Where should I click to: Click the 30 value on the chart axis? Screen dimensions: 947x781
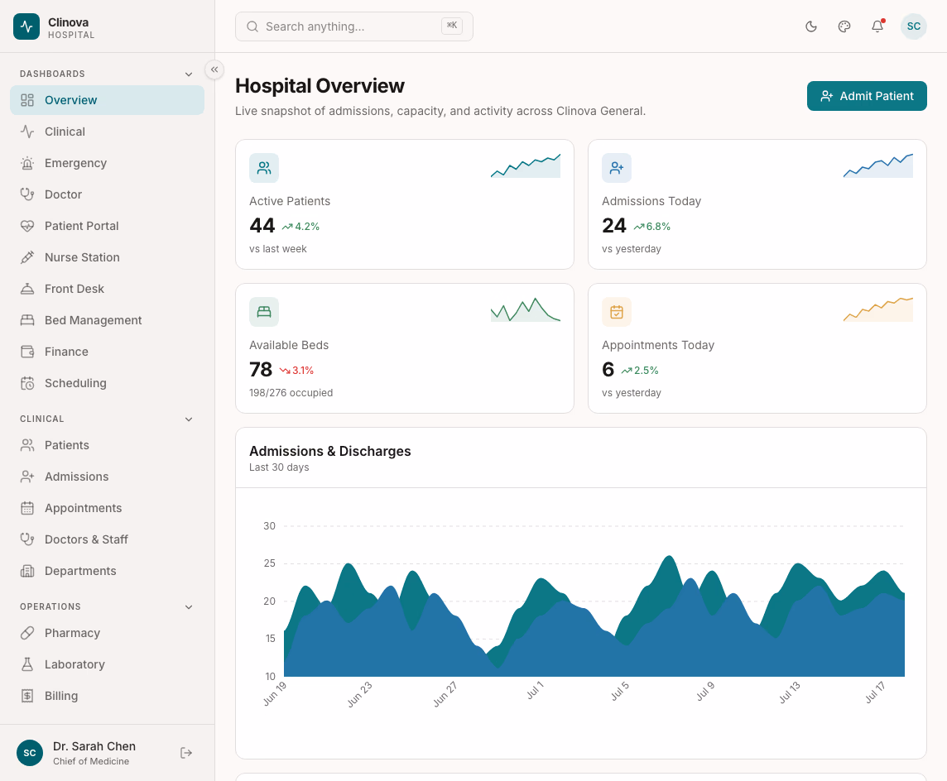269,526
